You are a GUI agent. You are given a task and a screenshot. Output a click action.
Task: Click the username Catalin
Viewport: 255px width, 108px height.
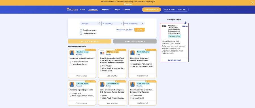click(x=139, y=86)
